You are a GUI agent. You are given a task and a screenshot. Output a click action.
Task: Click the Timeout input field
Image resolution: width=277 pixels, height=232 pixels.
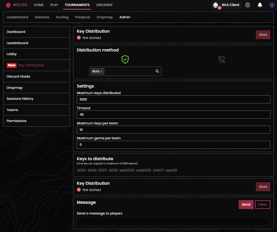tap(173, 114)
